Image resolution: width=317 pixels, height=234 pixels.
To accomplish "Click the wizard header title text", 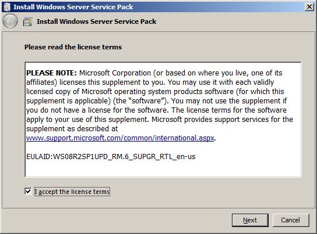I will click(96, 21).
